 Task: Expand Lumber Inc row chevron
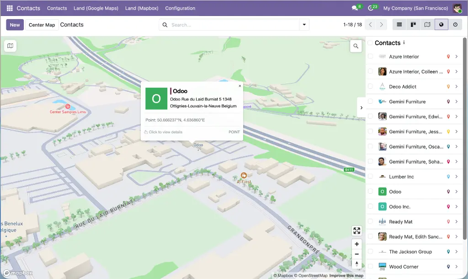click(457, 177)
